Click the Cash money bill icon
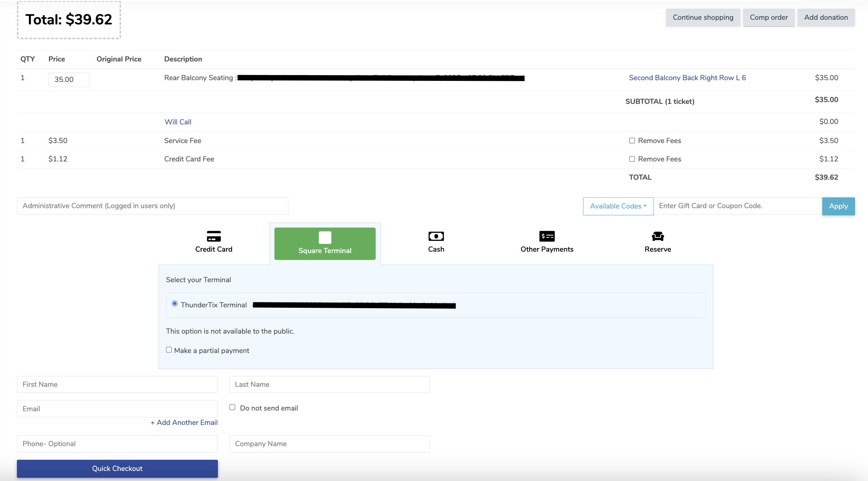 436,236
